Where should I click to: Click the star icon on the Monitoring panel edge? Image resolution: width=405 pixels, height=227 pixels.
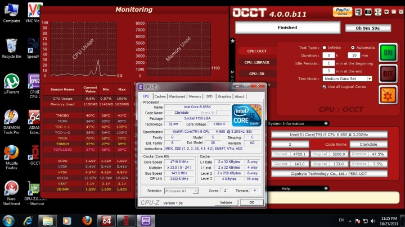click(x=232, y=41)
